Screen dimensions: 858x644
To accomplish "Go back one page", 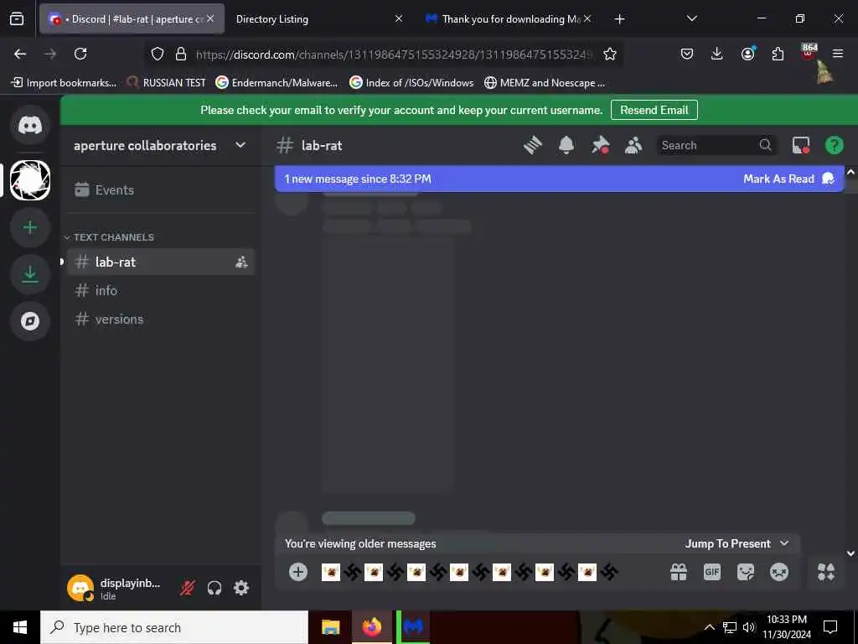I will (x=20, y=54).
